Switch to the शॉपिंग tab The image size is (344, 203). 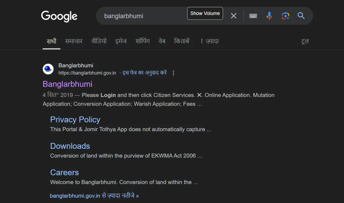coord(142,41)
